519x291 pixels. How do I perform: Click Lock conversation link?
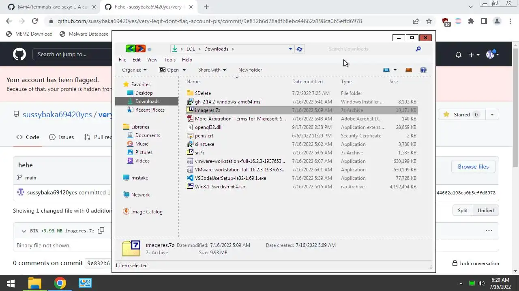[476, 263]
